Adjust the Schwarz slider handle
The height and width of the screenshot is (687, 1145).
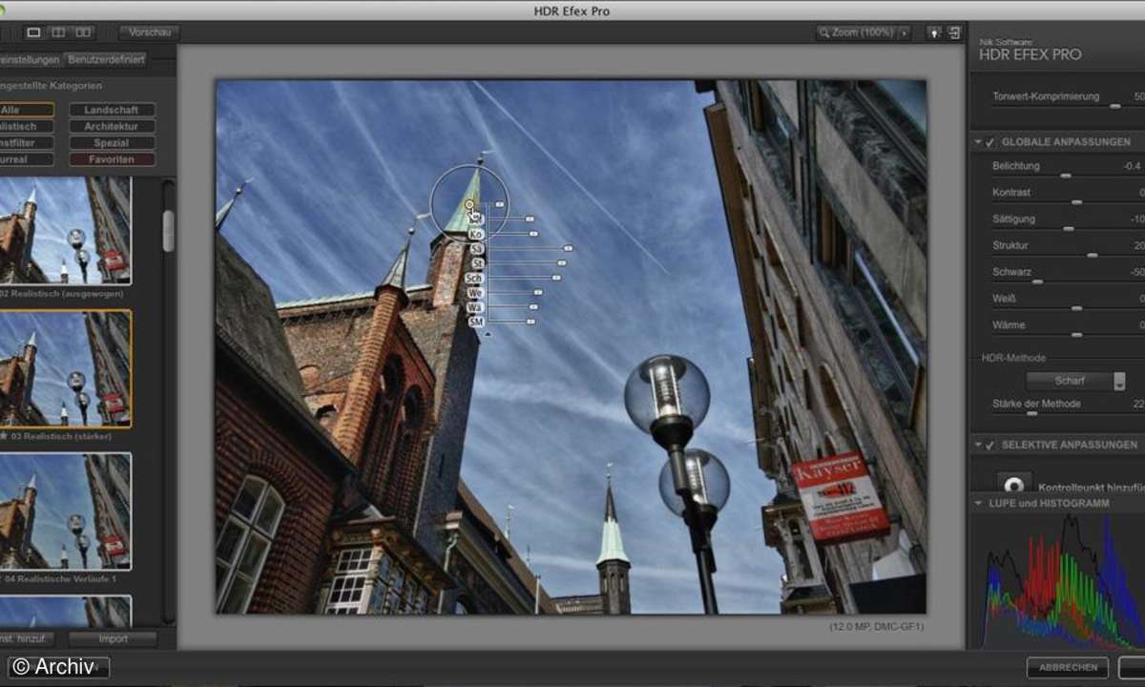(x=1037, y=282)
